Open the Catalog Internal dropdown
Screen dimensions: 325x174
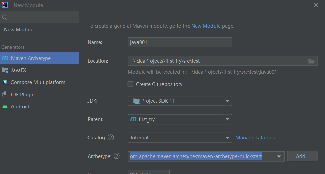(x=180, y=138)
